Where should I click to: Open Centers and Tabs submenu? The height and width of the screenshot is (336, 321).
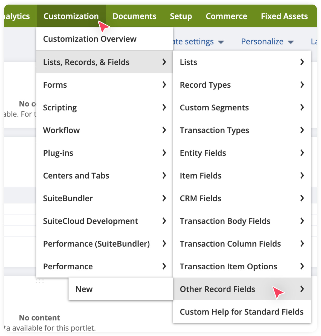pos(76,176)
